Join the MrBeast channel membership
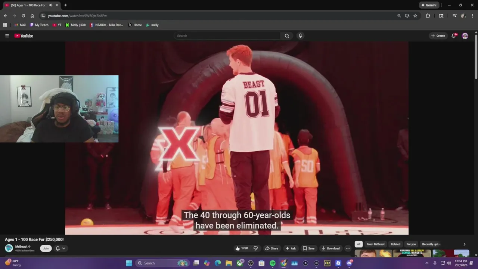 (x=46, y=248)
